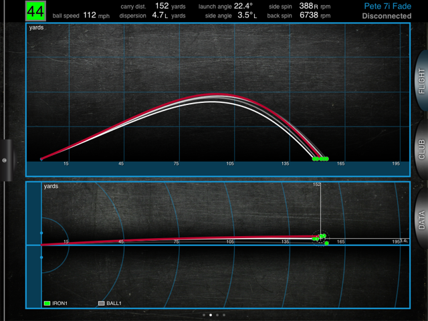This screenshot has width=428, height=321.
Task: Tap the dispersion 4.7 L value
Action: tap(160, 15)
